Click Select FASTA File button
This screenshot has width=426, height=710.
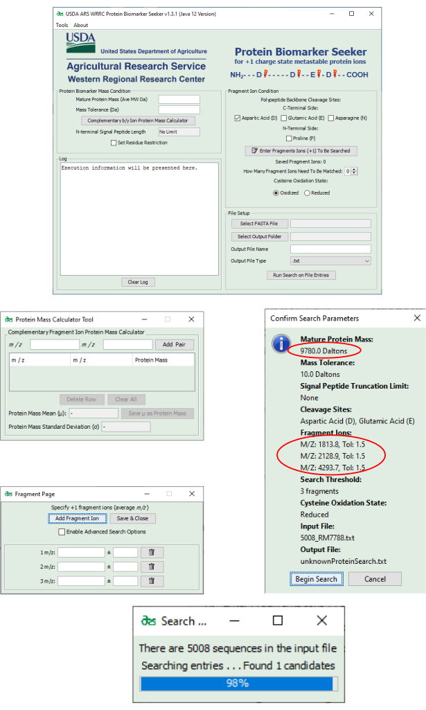[x=259, y=224]
